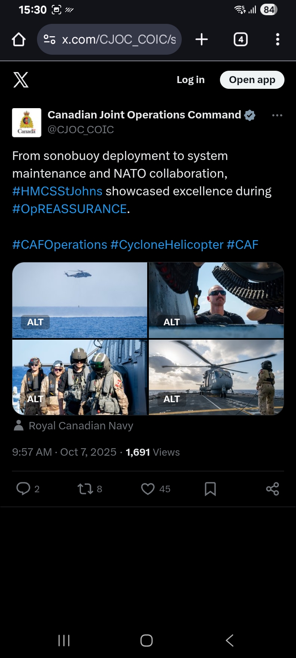Open the #OpREASSURANCE hashtag link

pyautogui.click(x=69, y=209)
